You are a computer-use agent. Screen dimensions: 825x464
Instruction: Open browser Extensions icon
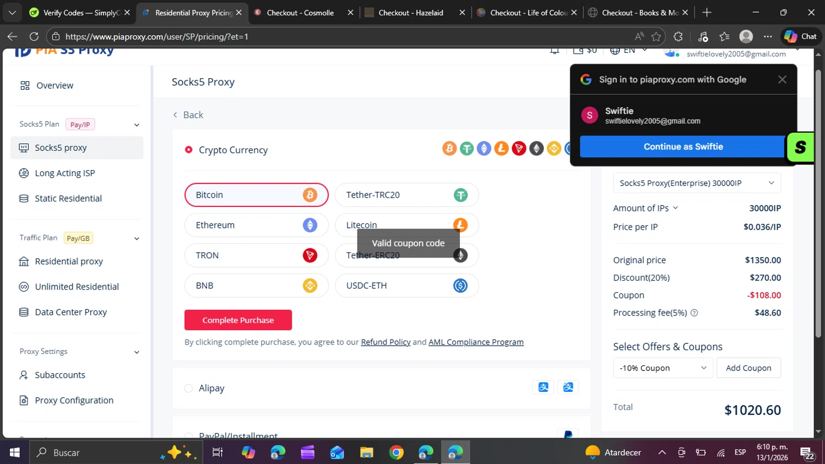click(x=678, y=36)
